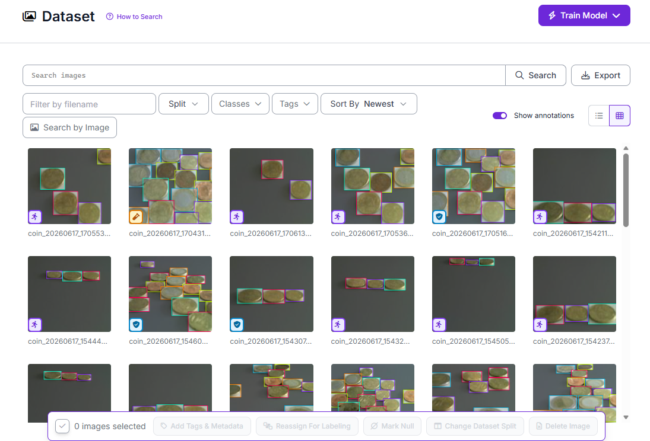This screenshot has width=650, height=441.
Task: Click the status badge on coin_20260617_170536 thumbnail
Action: point(338,216)
